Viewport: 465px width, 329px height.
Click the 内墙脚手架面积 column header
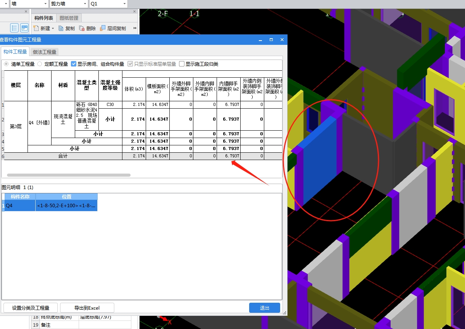[229, 89]
